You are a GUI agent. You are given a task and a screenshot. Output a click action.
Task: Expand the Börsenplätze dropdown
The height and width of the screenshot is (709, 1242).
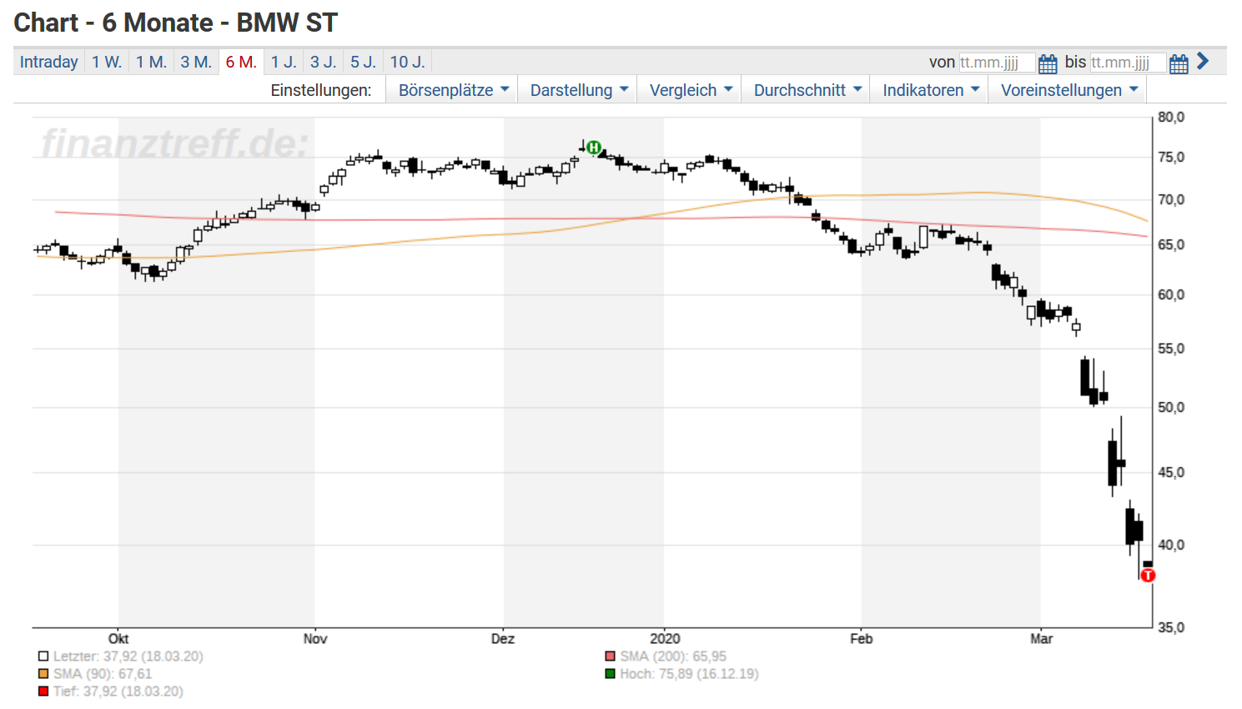452,90
